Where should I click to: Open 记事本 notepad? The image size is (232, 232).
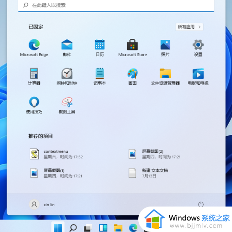[100, 76]
